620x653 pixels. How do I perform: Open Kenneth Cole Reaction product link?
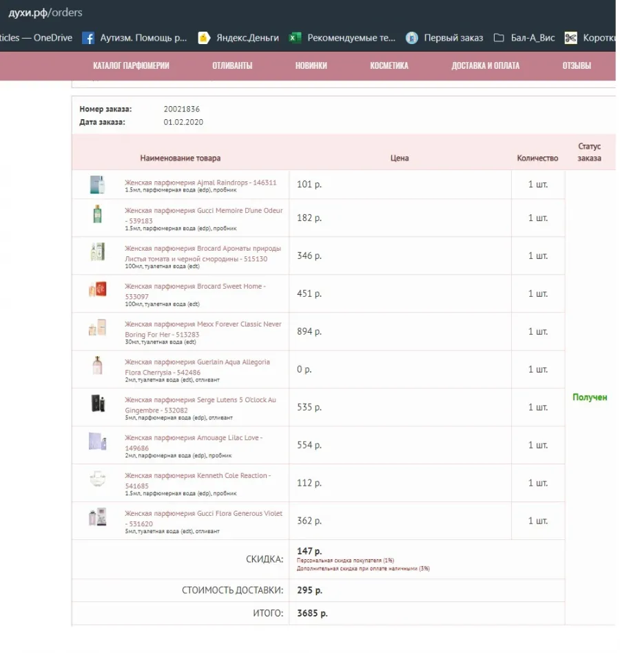click(x=198, y=481)
